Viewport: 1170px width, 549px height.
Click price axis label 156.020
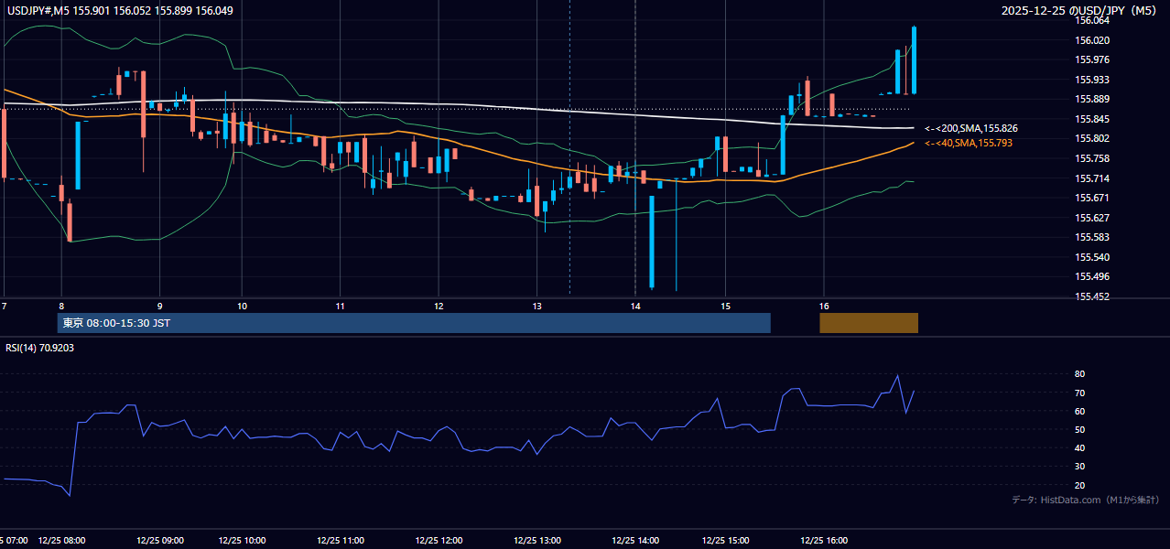click(1092, 40)
